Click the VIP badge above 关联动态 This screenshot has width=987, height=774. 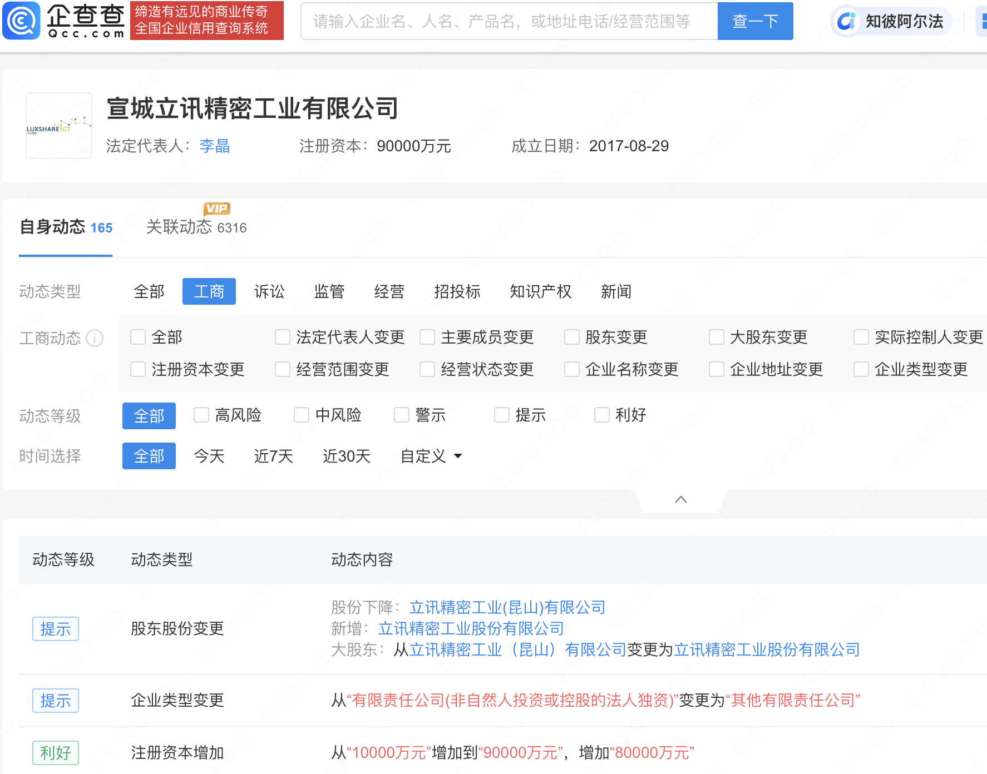click(217, 209)
